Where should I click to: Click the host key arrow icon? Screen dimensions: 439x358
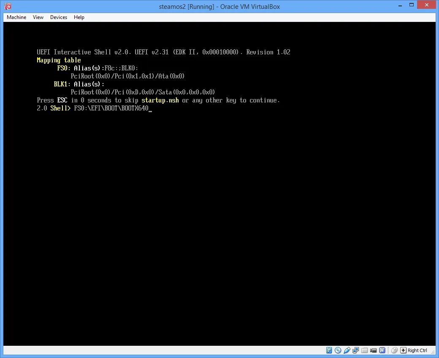403,350
